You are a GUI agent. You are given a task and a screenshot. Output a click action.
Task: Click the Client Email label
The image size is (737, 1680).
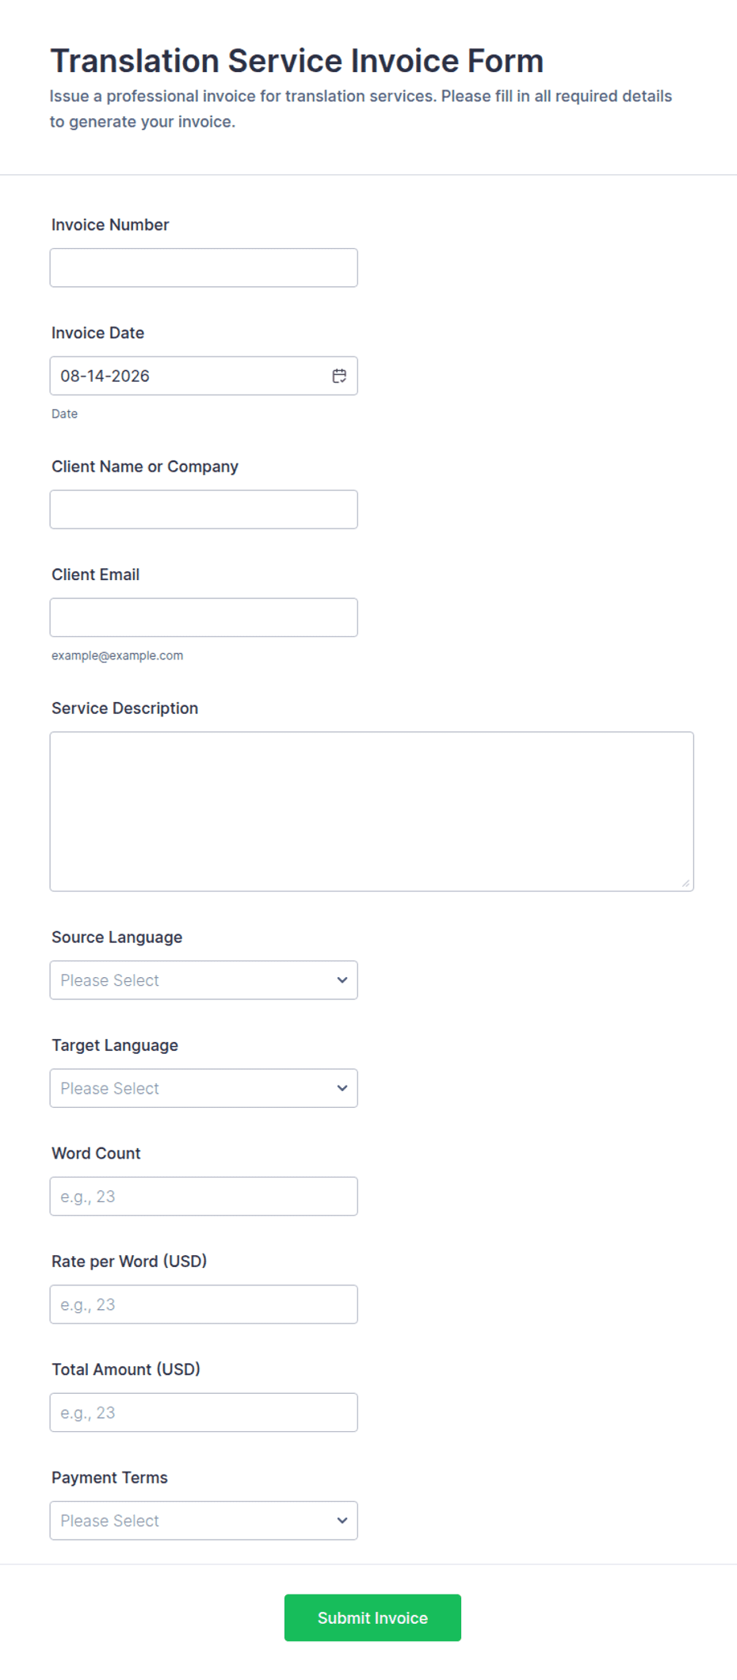pyautogui.click(x=96, y=575)
